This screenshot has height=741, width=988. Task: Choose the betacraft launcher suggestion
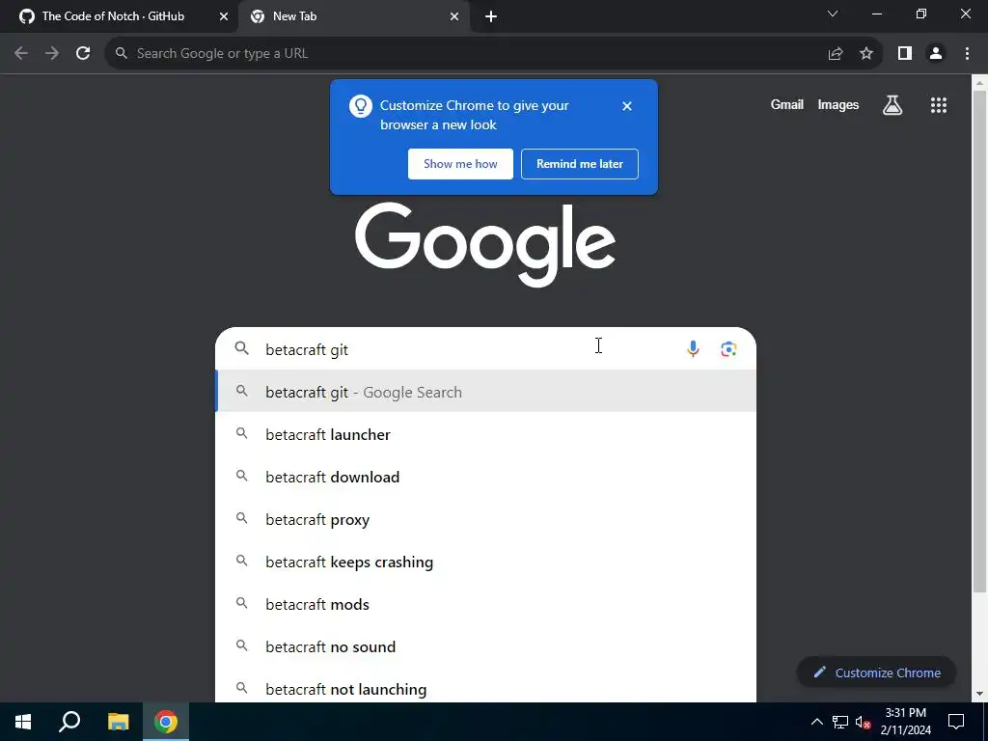[486, 434]
